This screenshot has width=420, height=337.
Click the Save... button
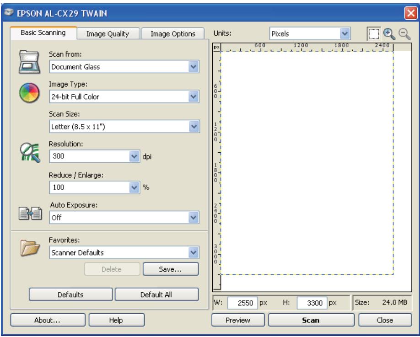click(171, 269)
